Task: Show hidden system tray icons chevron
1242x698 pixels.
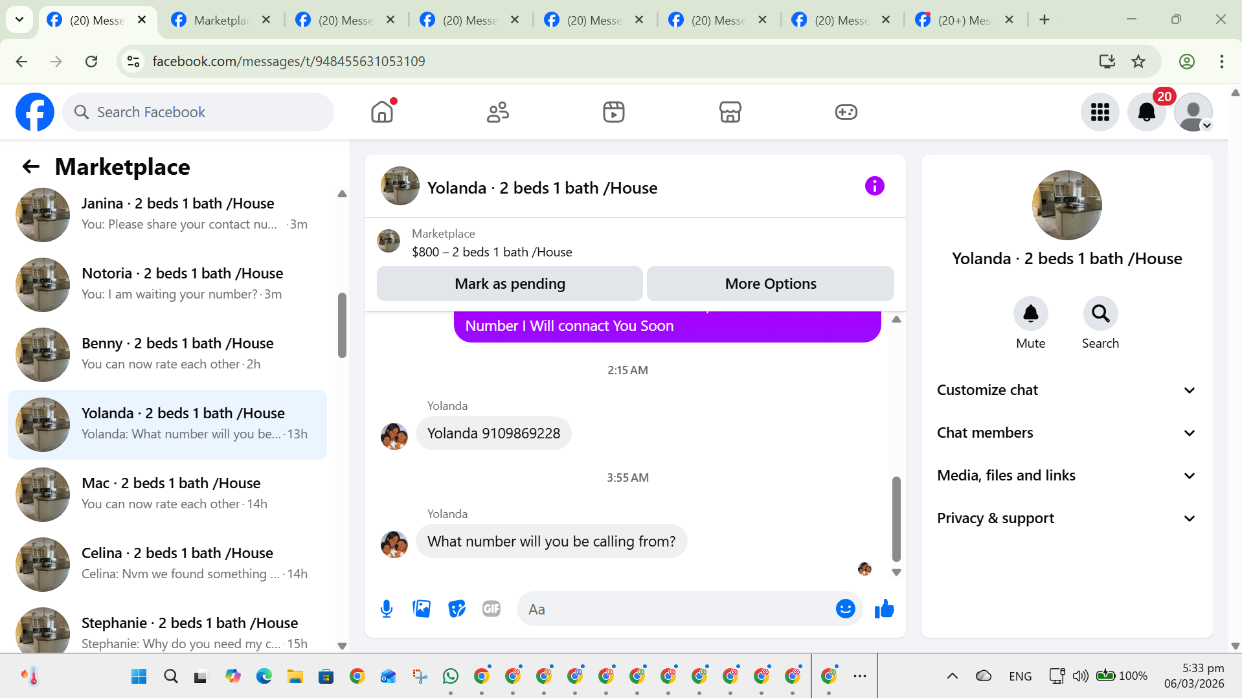Action: 952,676
